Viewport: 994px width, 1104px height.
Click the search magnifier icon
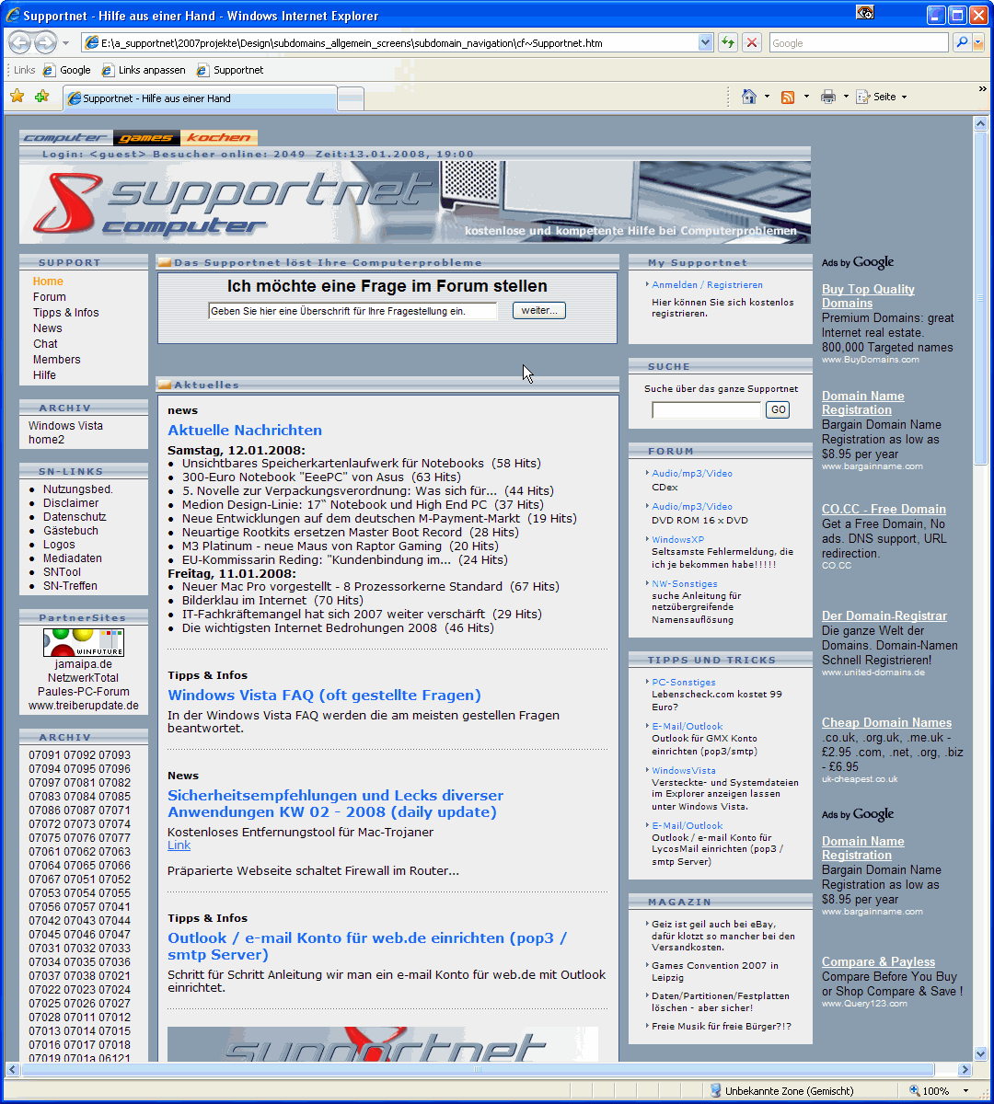click(962, 42)
